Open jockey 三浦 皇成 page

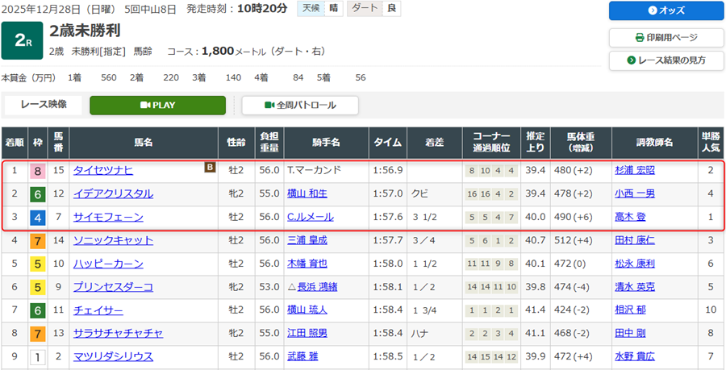[x=307, y=240]
